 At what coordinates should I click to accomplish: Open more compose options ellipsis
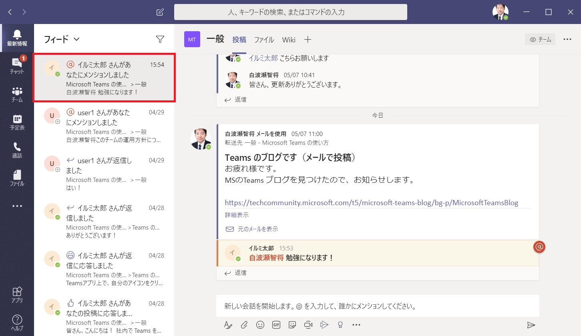356,325
